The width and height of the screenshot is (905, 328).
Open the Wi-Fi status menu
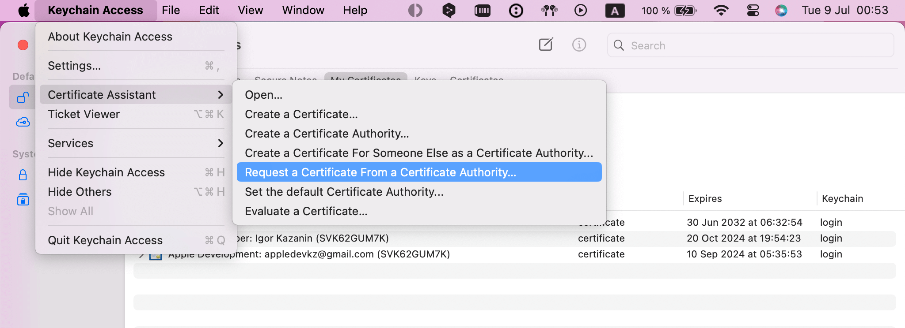(721, 10)
